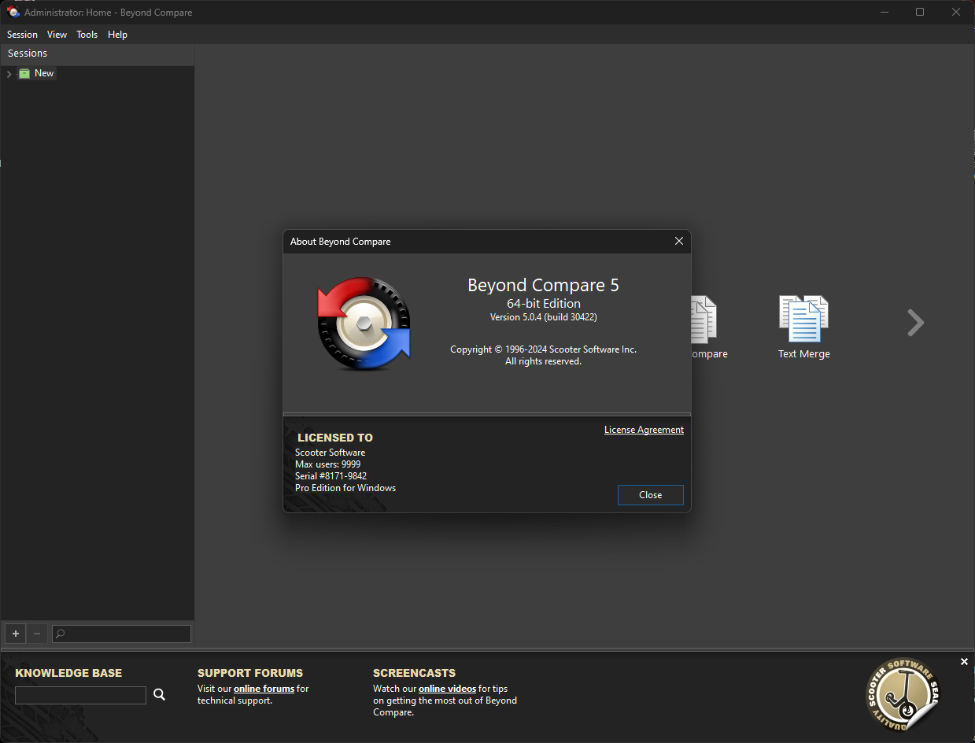Search the Knowledge Base with magnifier icon
975x743 pixels.
[x=160, y=694]
